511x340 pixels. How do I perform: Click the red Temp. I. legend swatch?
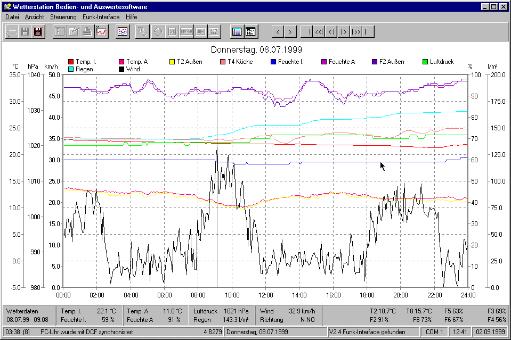tap(71, 62)
